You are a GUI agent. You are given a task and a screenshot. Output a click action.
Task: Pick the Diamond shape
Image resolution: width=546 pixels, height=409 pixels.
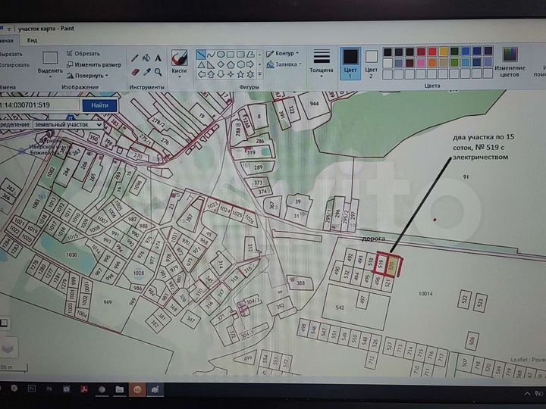click(221, 64)
